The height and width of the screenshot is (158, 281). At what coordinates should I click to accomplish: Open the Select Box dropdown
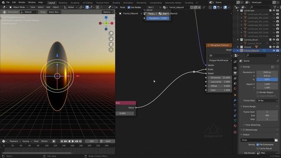[54, 12]
